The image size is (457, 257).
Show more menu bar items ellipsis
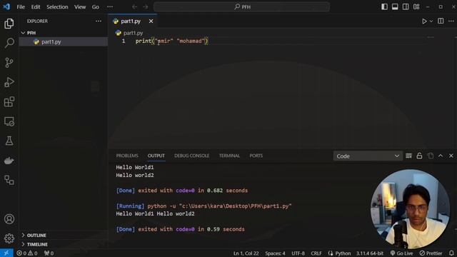coord(110,6)
